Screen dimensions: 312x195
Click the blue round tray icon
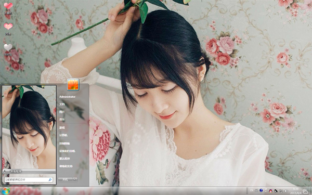(261, 191)
